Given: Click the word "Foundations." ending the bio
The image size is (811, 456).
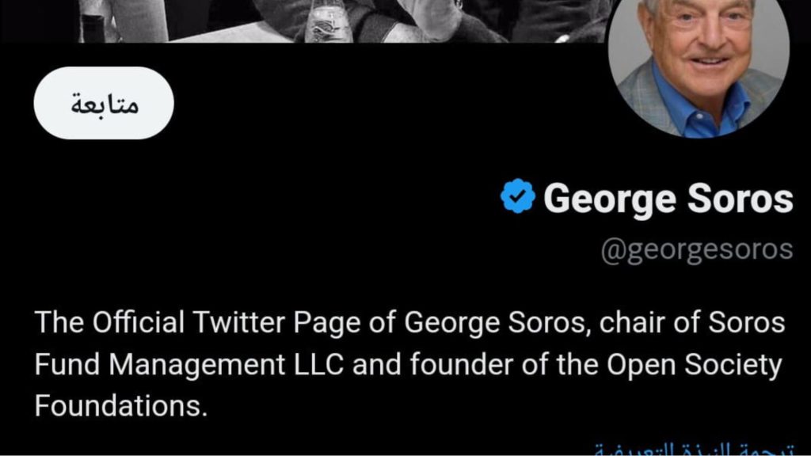Looking at the screenshot, I should (x=120, y=405).
